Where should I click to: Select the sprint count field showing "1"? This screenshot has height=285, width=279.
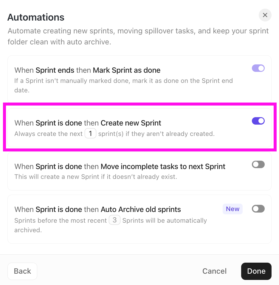pos(90,133)
